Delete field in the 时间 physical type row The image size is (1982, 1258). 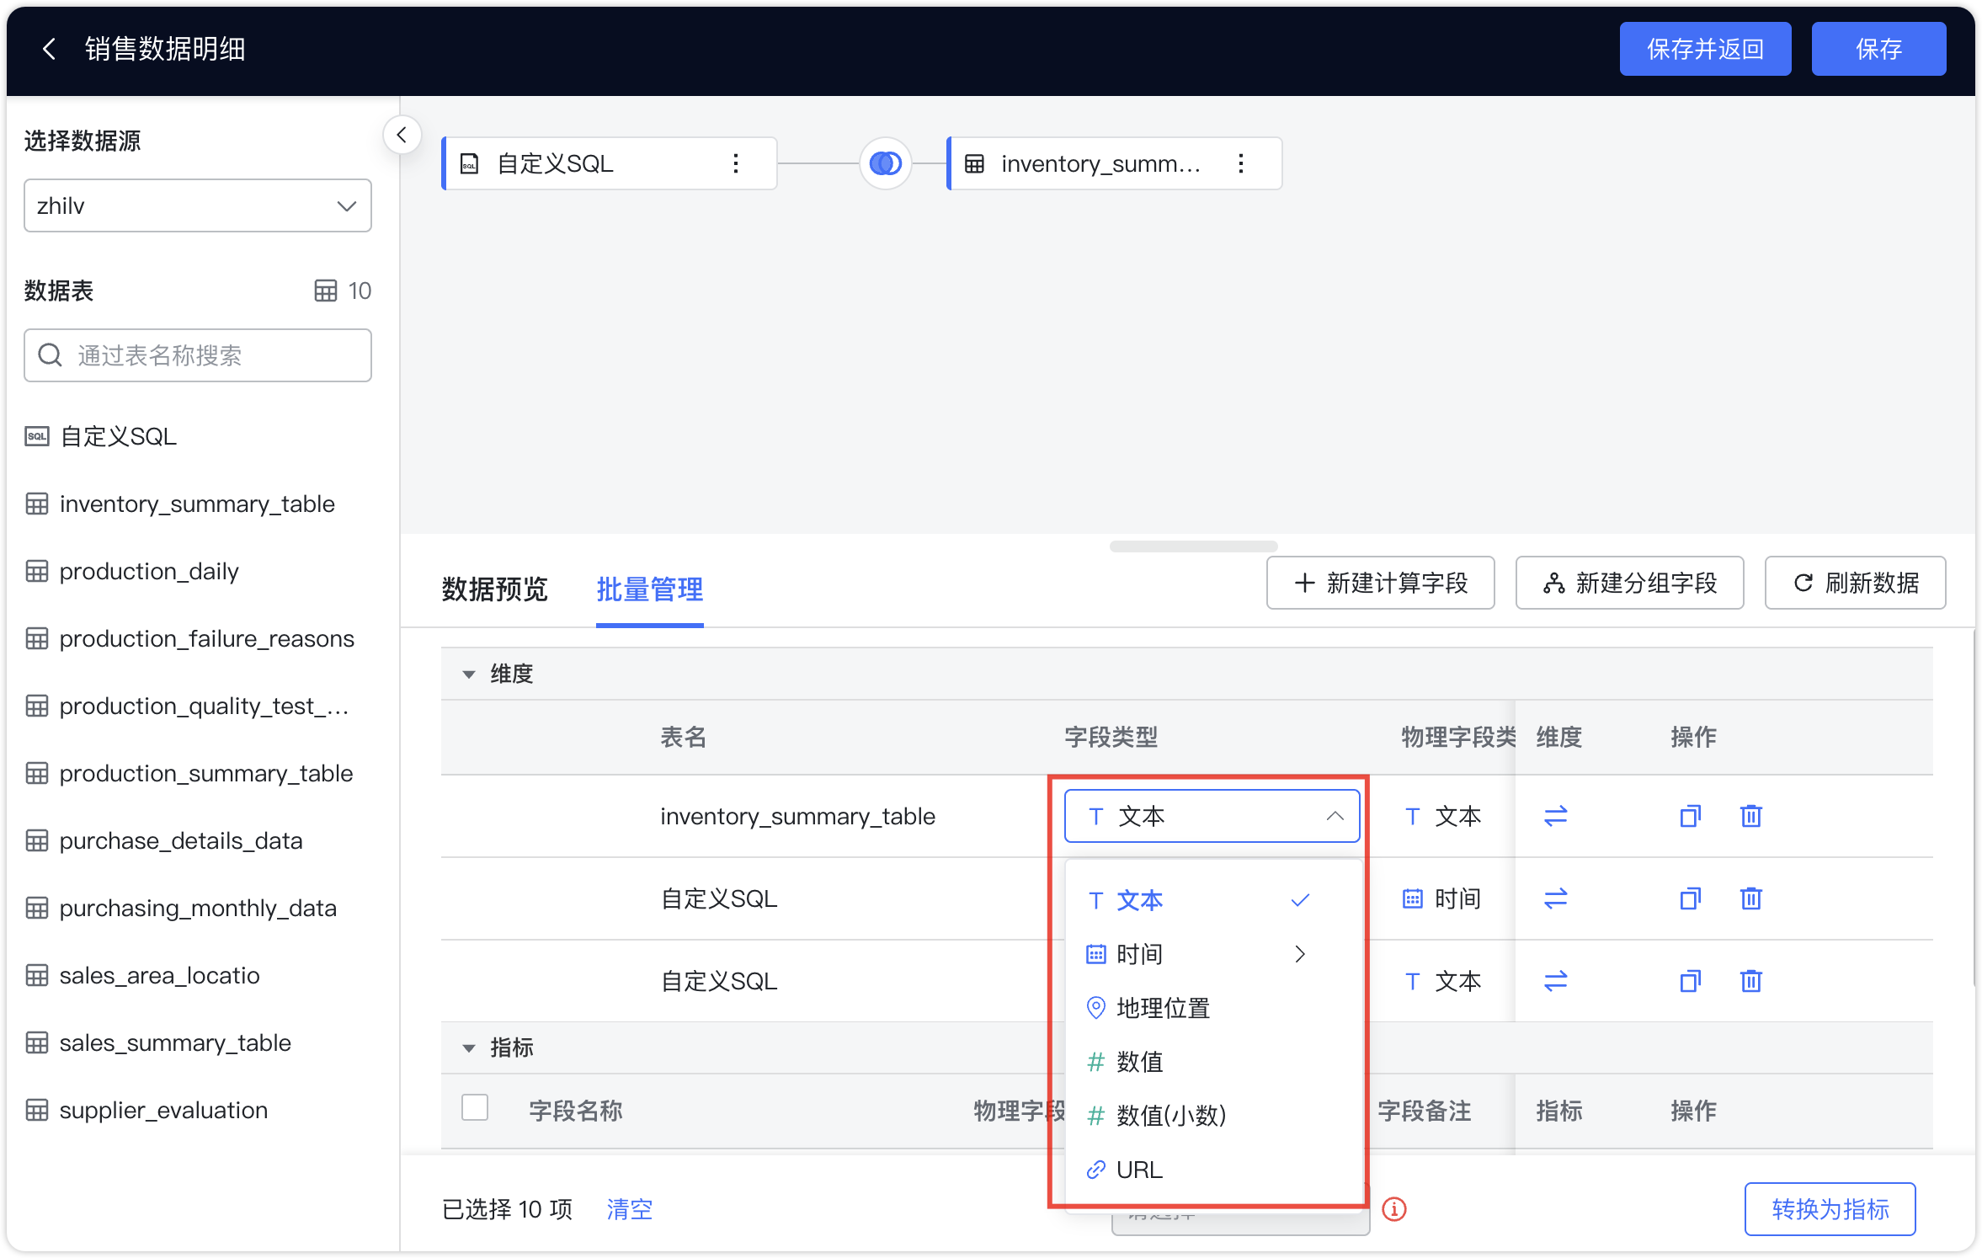pos(1751,898)
